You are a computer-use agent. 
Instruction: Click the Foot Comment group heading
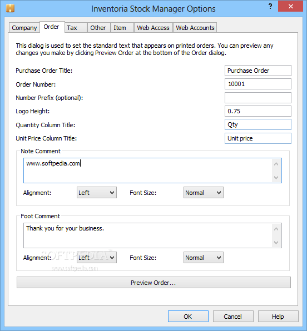coord(40,216)
